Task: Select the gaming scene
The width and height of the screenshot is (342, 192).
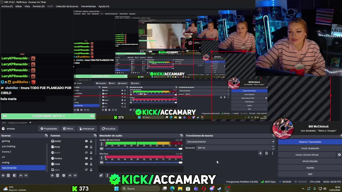Action: pos(23,141)
